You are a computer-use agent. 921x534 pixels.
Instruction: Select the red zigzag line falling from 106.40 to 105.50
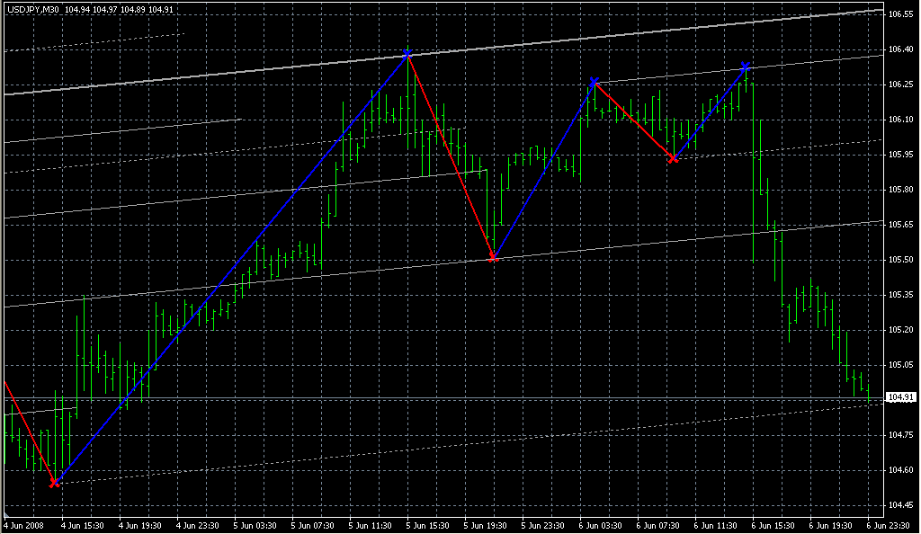[x=451, y=156]
